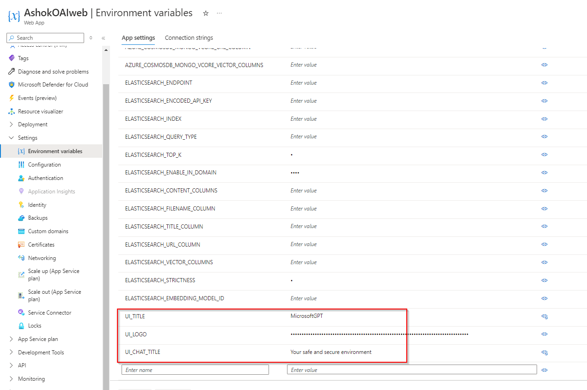Expand the API section
This screenshot has width=587, height=390.
tap(12, 365)
